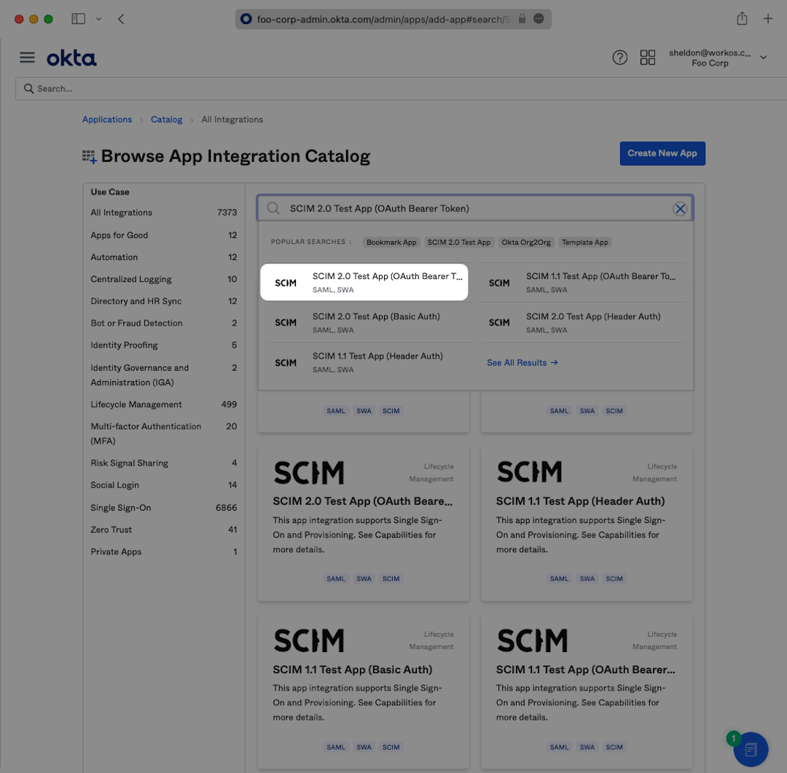The height and width of the screenshot is (773, 787).
Task: Open the apps grid icon
Action: (647, 58)
